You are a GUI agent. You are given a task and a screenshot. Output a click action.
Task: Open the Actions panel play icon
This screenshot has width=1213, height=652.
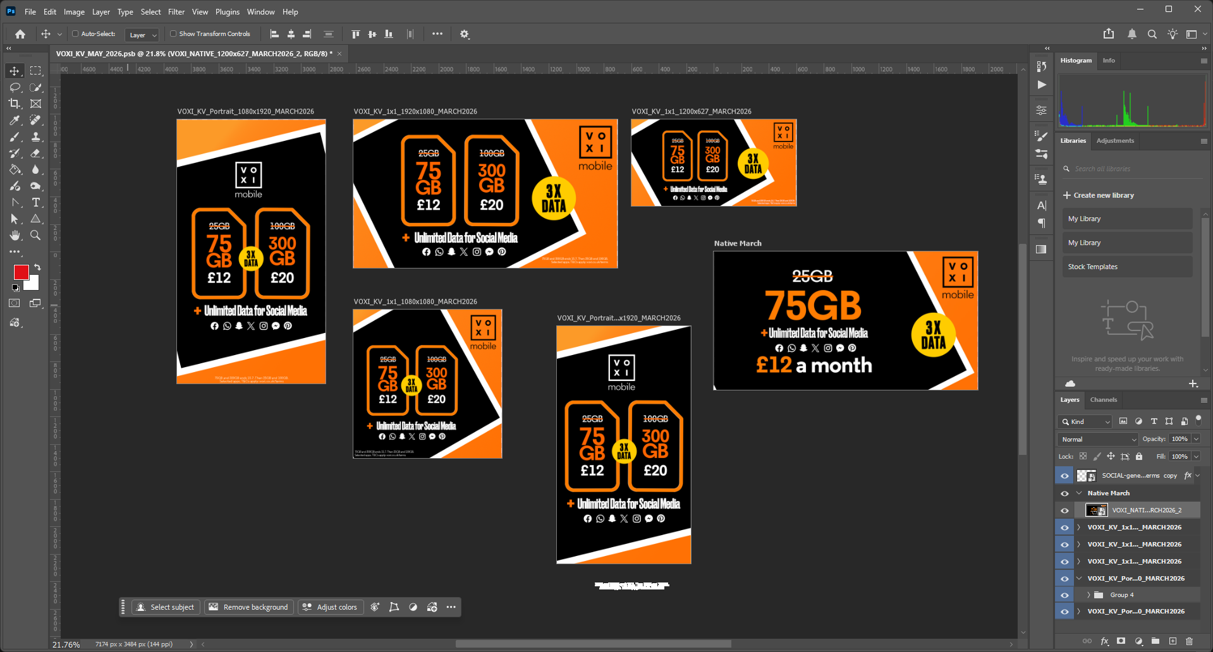click(1042, 85)
